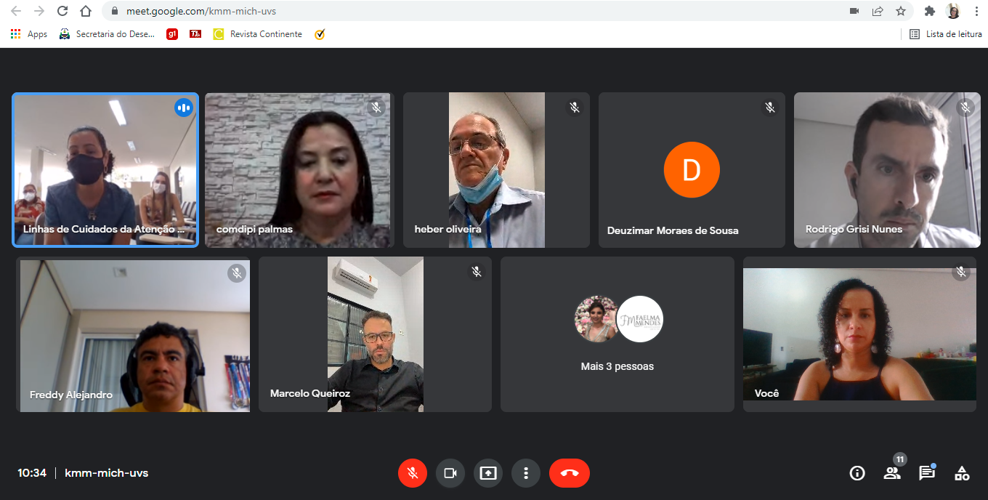Open Lista de leitura reading list

click(946, 34)
